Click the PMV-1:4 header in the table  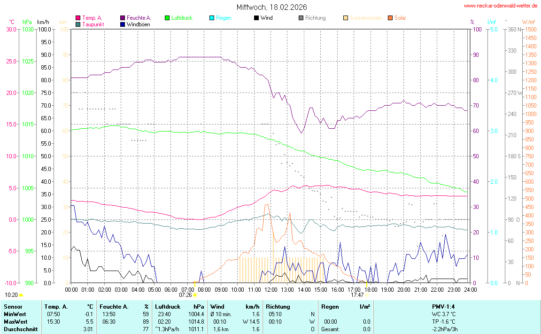[x=443, y=306]
